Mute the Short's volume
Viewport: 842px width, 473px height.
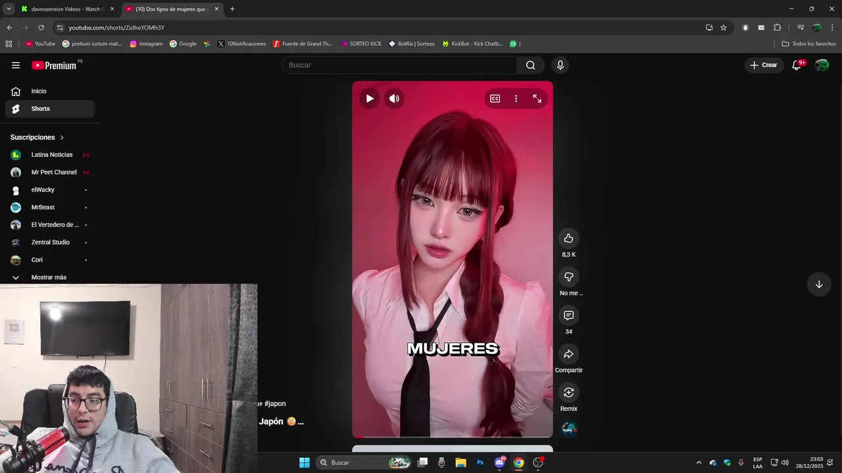tap(394, 99)
